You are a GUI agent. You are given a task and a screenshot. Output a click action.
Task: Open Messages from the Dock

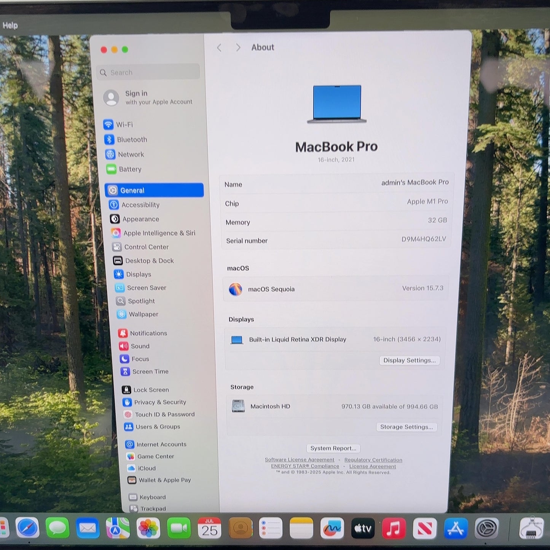pyautogui.click(x=57, y=528)
